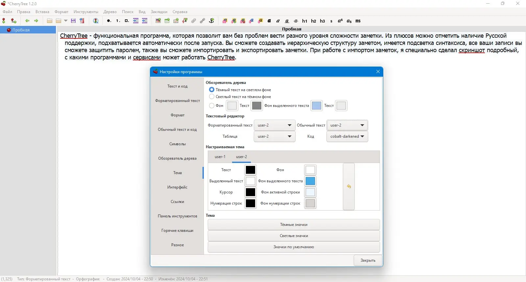Viewport: 526px width, 282px height.
Task: Apply h1 heading style
Action: point(305,21)
